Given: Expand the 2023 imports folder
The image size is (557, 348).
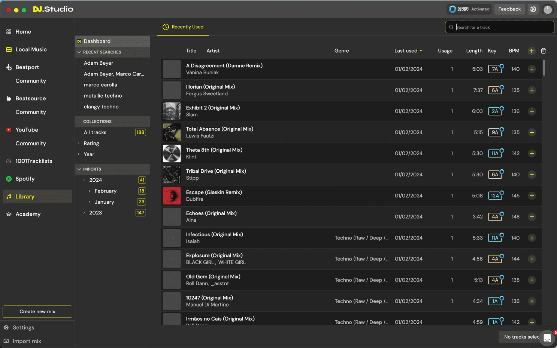Looking at the screenshot, I should click(x=84, y=212).
